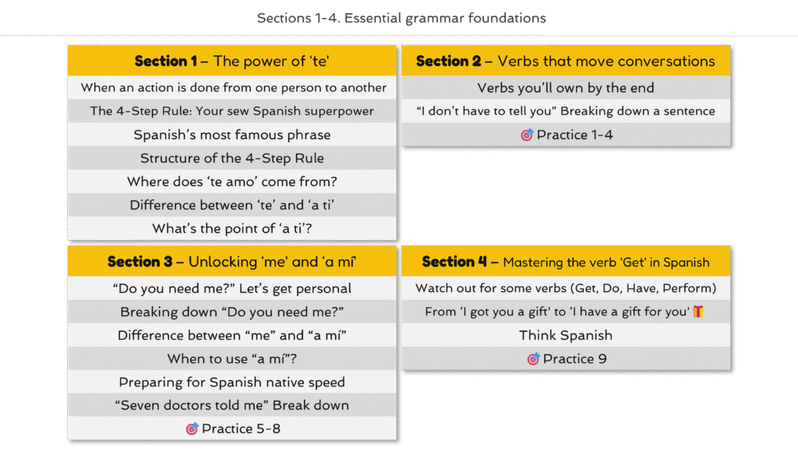Select 'Verbs you'll own by the end'

(x=566, y=87)
